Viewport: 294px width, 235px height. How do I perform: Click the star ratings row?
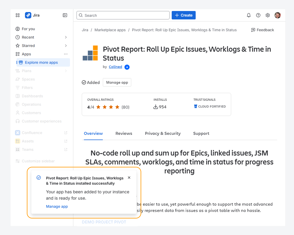pos(108,107)
